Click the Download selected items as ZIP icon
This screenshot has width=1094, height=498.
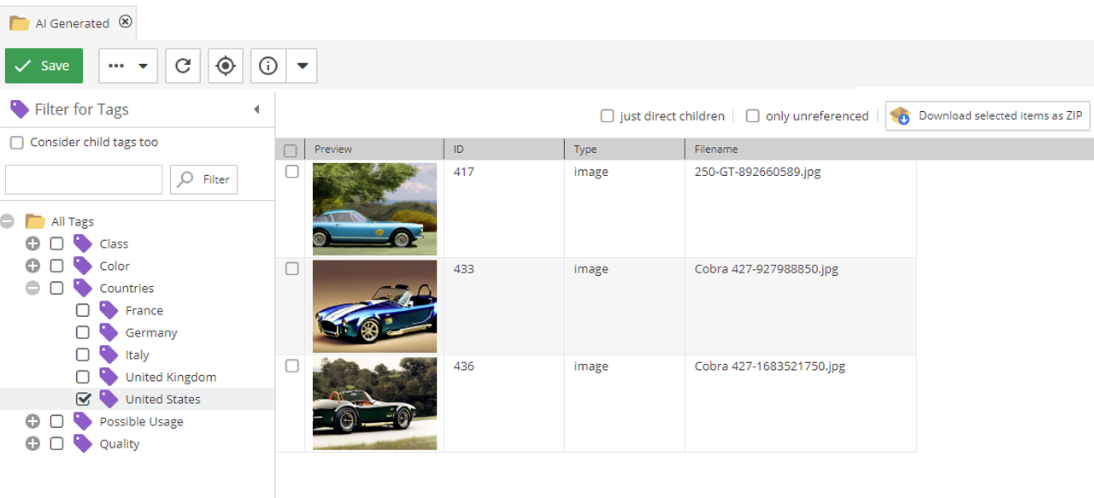tap(900, 115)
